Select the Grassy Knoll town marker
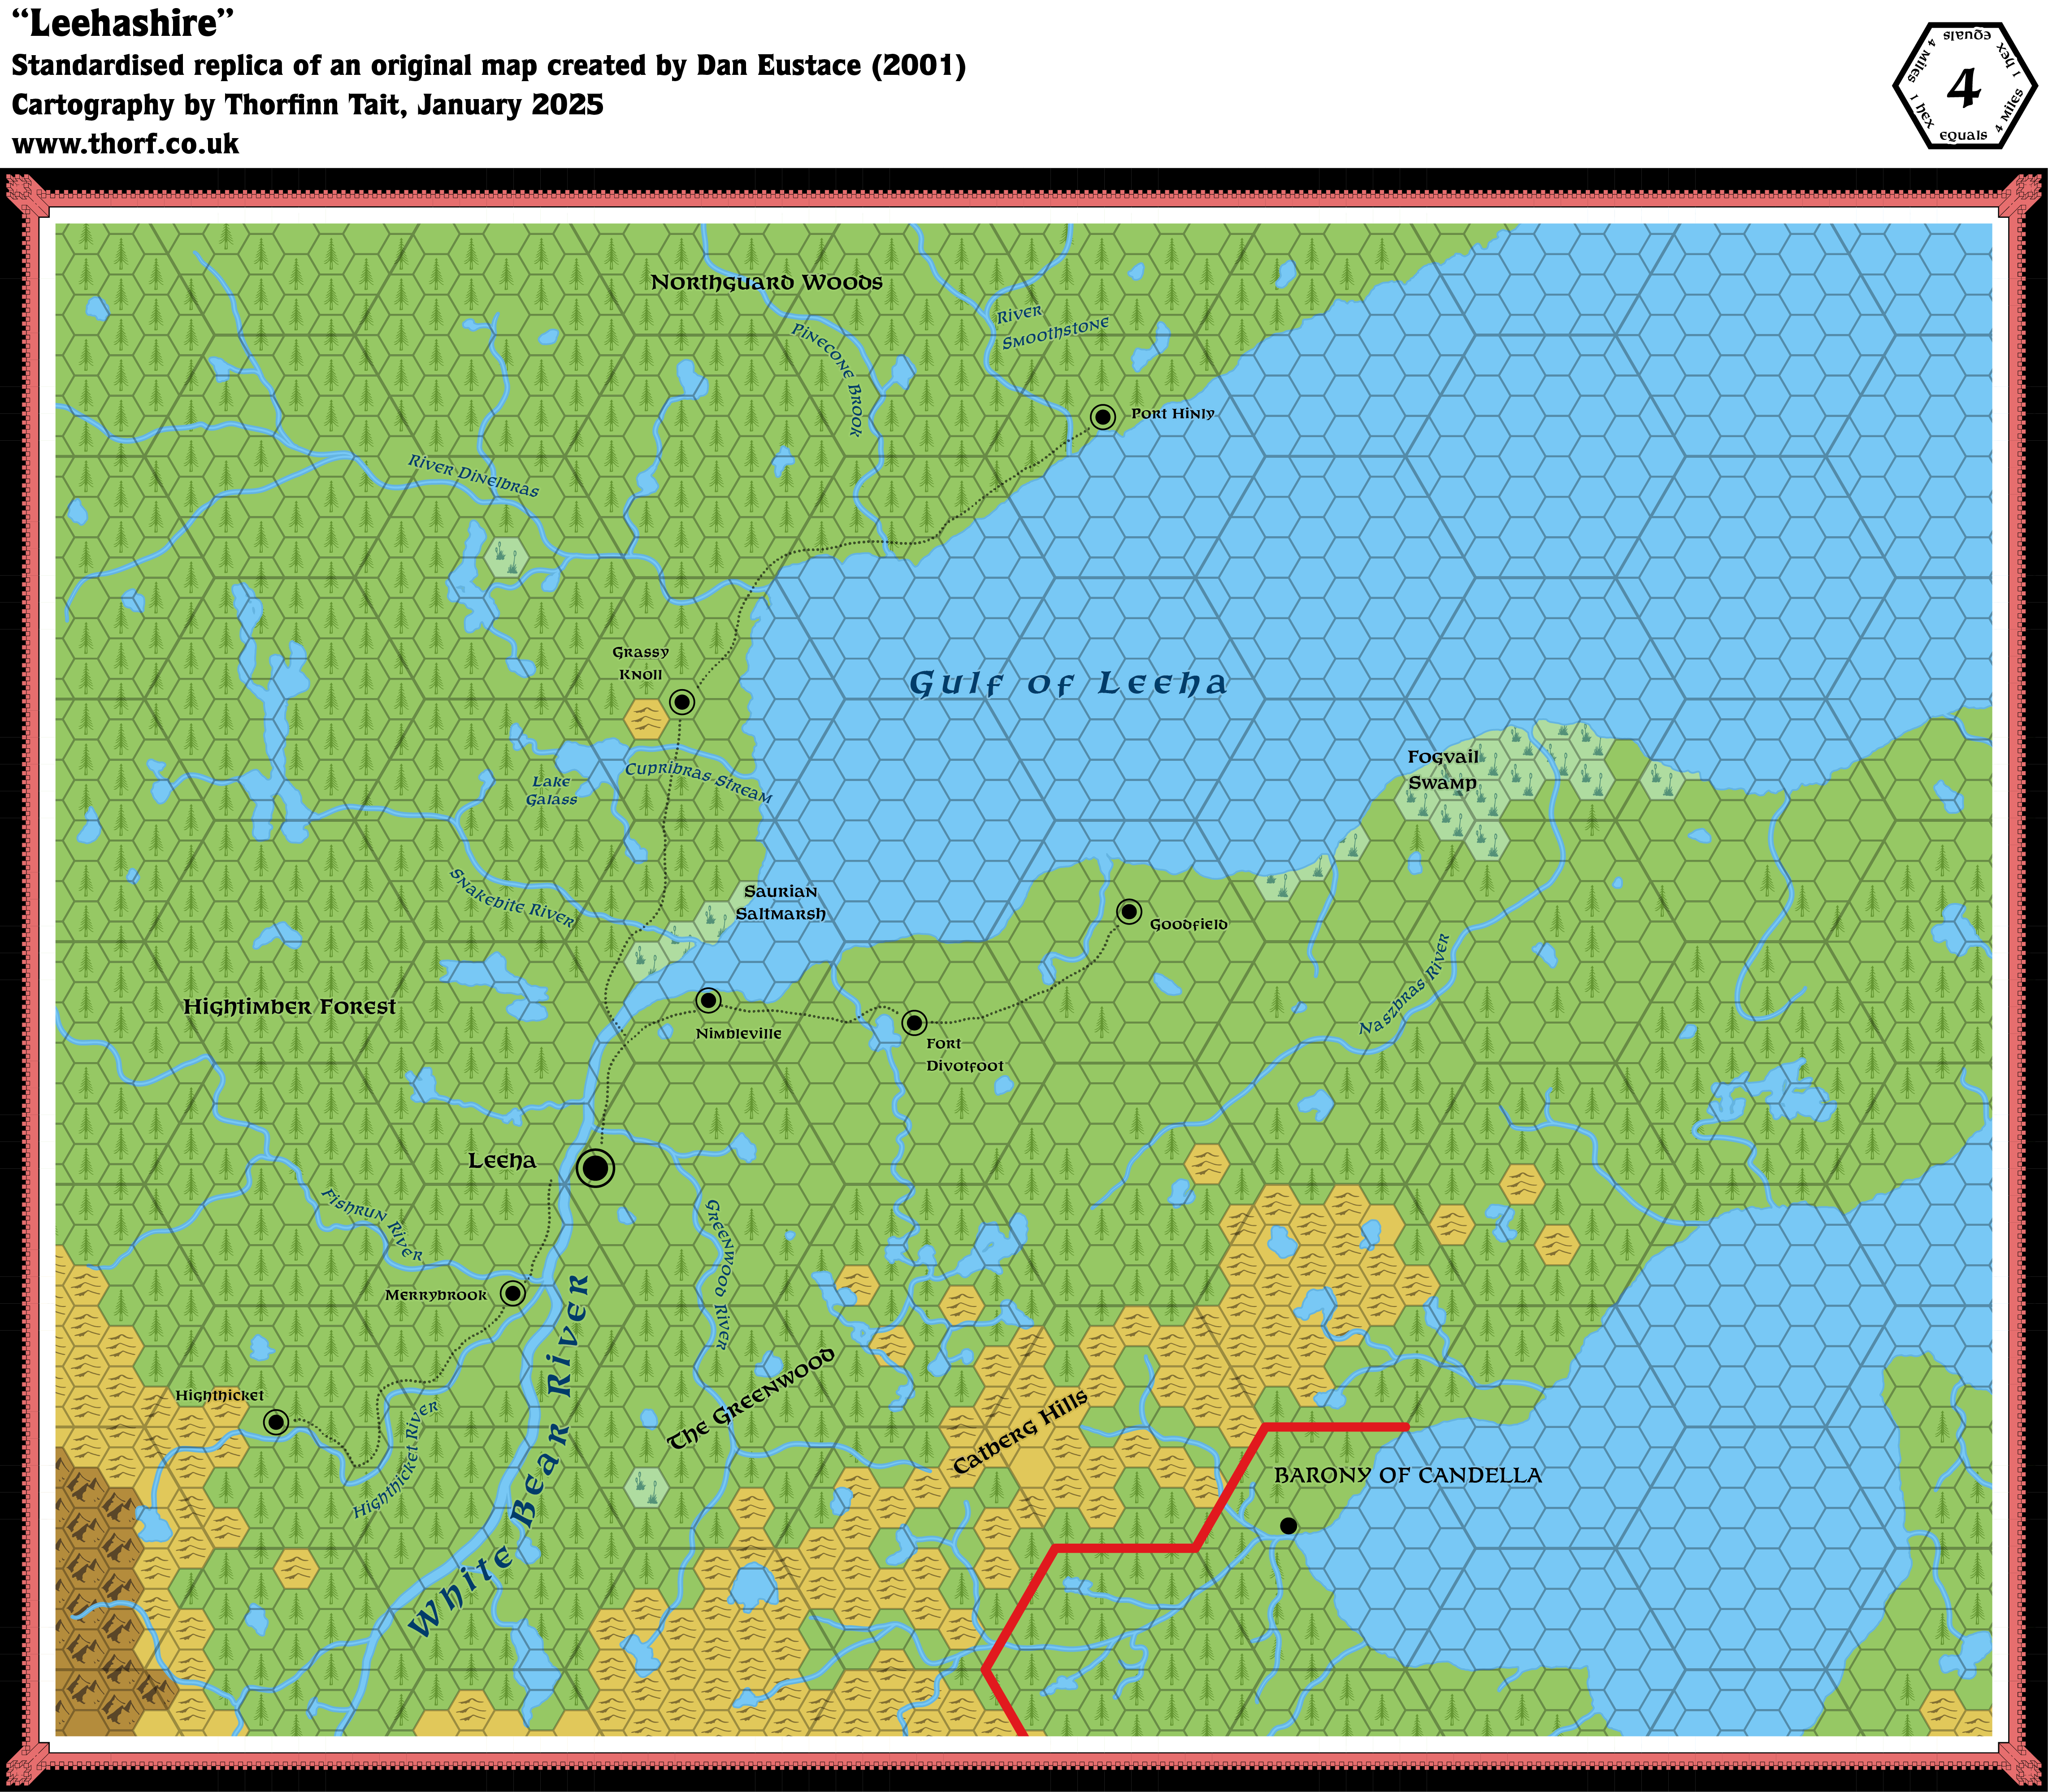Image resolution: width=2048 pixels, height=1792 pixels. click(682, 702)
